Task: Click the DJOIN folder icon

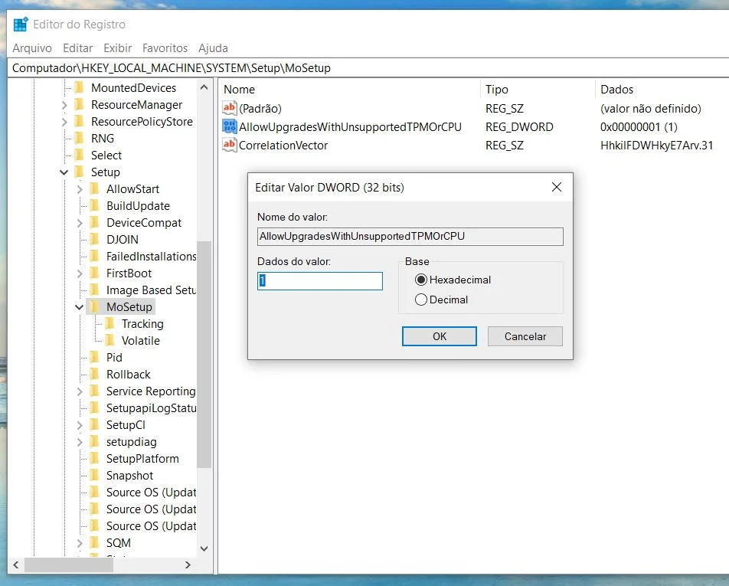Action: [x=94, y=239]
